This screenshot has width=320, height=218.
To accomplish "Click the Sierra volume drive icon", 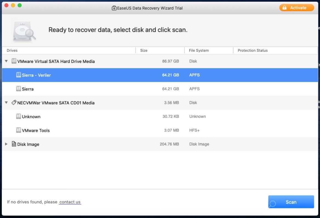I will pos(19,89).
